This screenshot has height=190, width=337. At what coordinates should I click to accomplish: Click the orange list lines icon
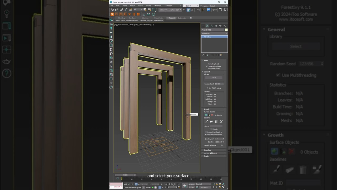[x=134, y=14]
